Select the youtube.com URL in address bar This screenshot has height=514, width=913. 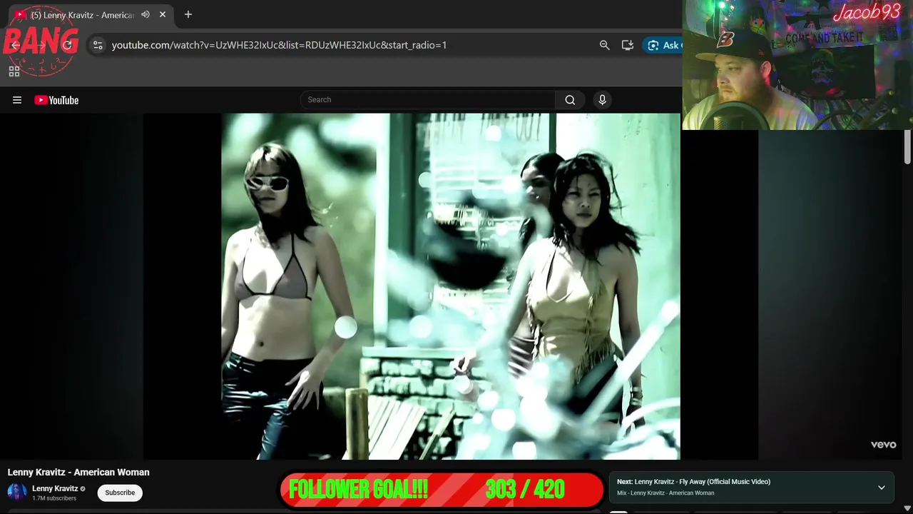point(279,45)
